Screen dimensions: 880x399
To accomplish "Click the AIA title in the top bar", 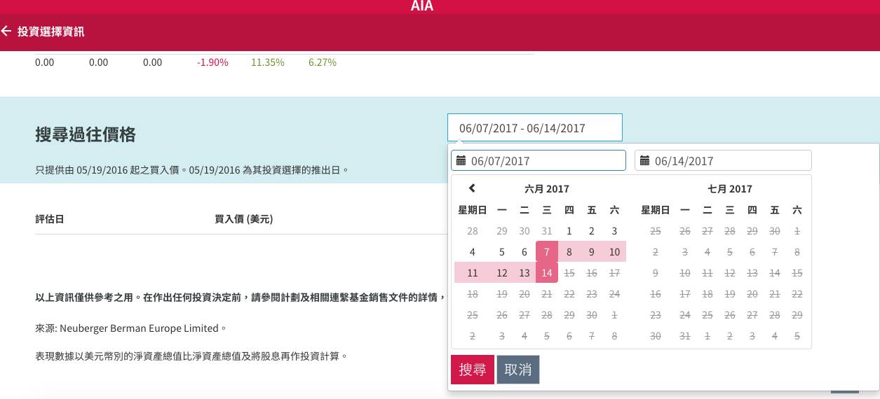I will click(422, 6).
